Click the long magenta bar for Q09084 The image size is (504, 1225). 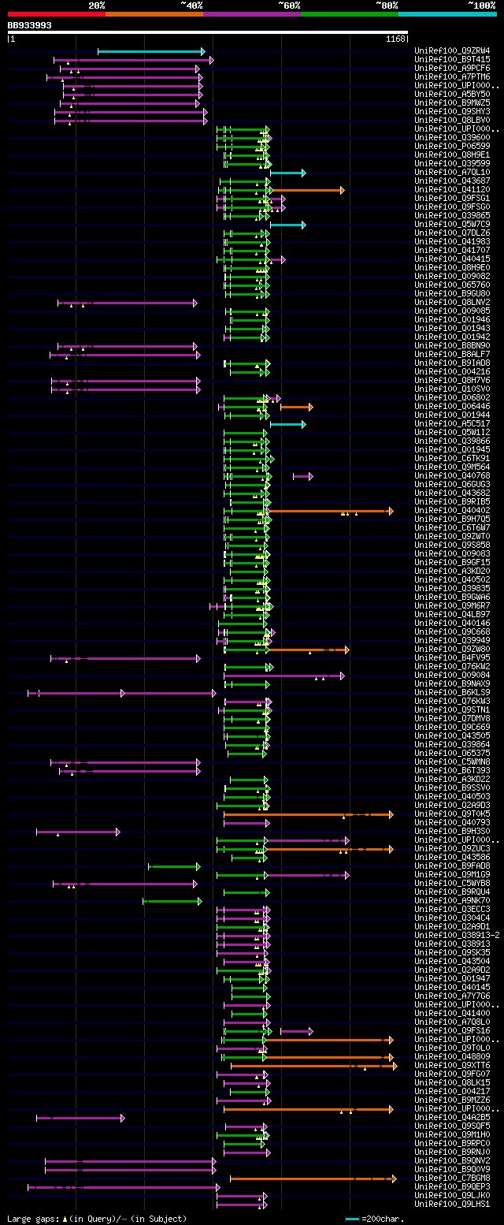(x=284, y=676)
